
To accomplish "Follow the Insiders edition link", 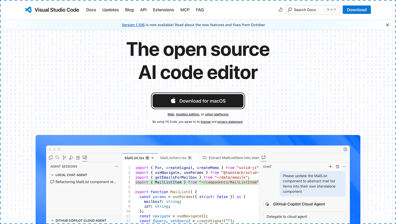I will (188, 114).
